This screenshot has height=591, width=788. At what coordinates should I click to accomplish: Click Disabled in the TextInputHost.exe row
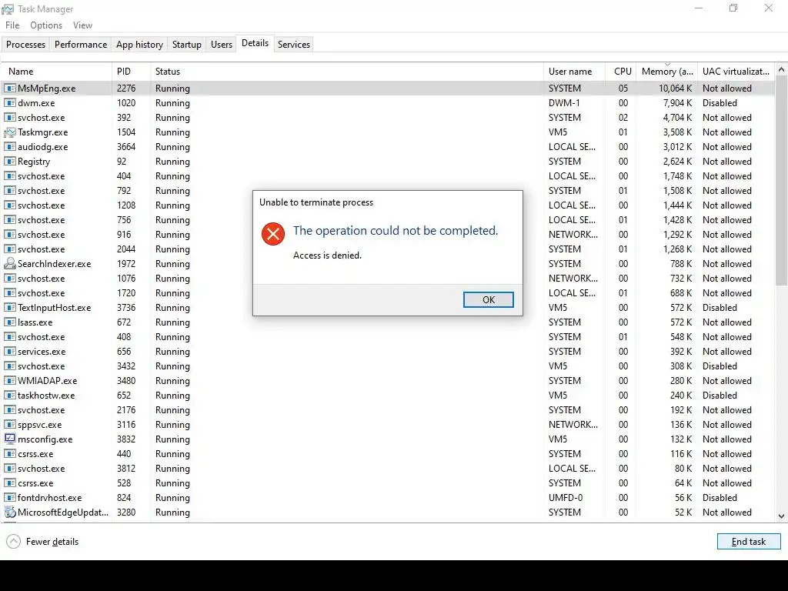tap(720, 308)
